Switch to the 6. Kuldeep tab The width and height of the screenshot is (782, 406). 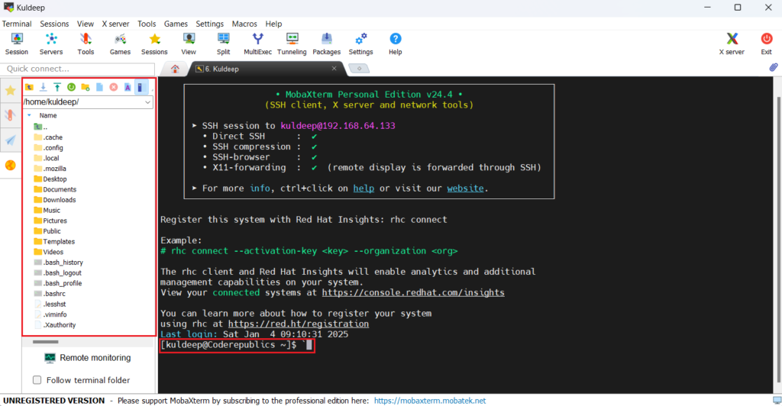click(x=221, y=69)
